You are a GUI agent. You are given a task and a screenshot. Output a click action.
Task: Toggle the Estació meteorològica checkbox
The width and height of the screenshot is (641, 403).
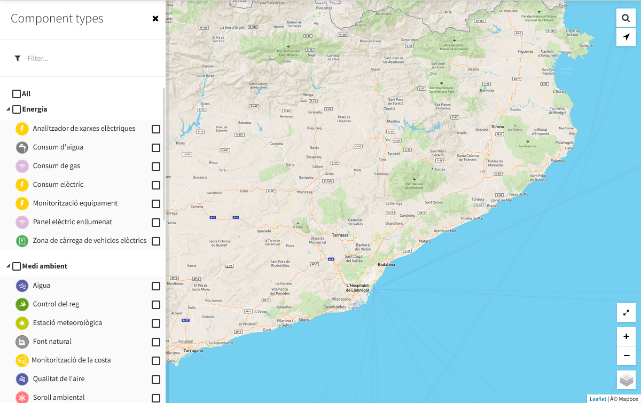pos(156,323)
